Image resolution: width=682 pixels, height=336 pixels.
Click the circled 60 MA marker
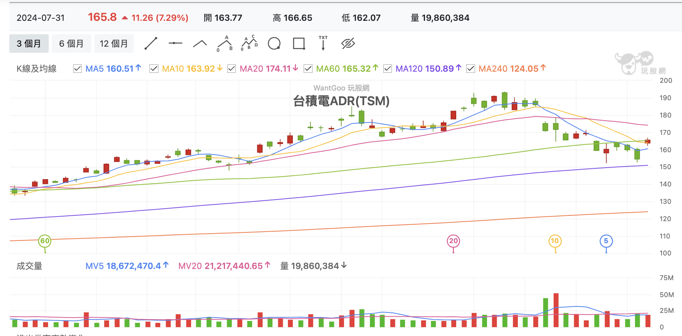tap(45, 241)
